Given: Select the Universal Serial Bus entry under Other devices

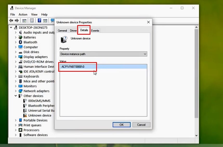Looking at the screenshot, I should [x=41, y=111].
